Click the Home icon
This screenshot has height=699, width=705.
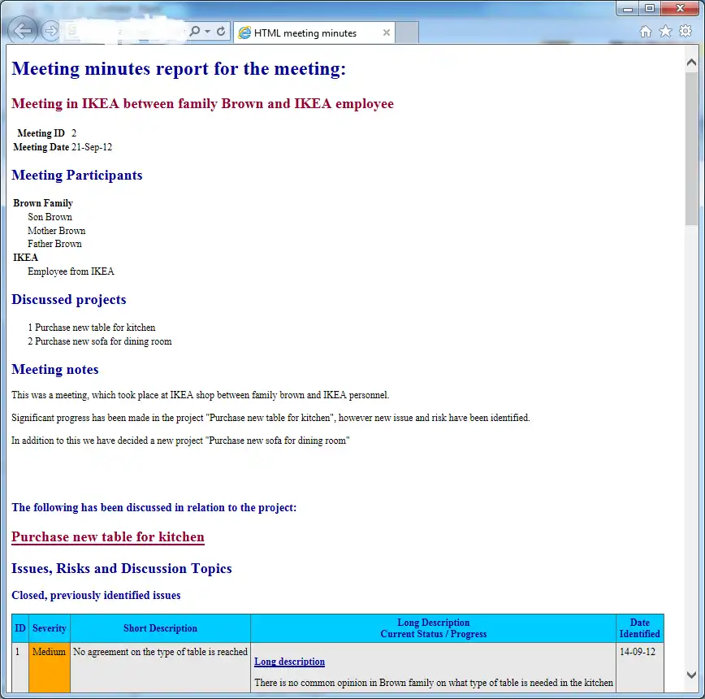[645, 32]
